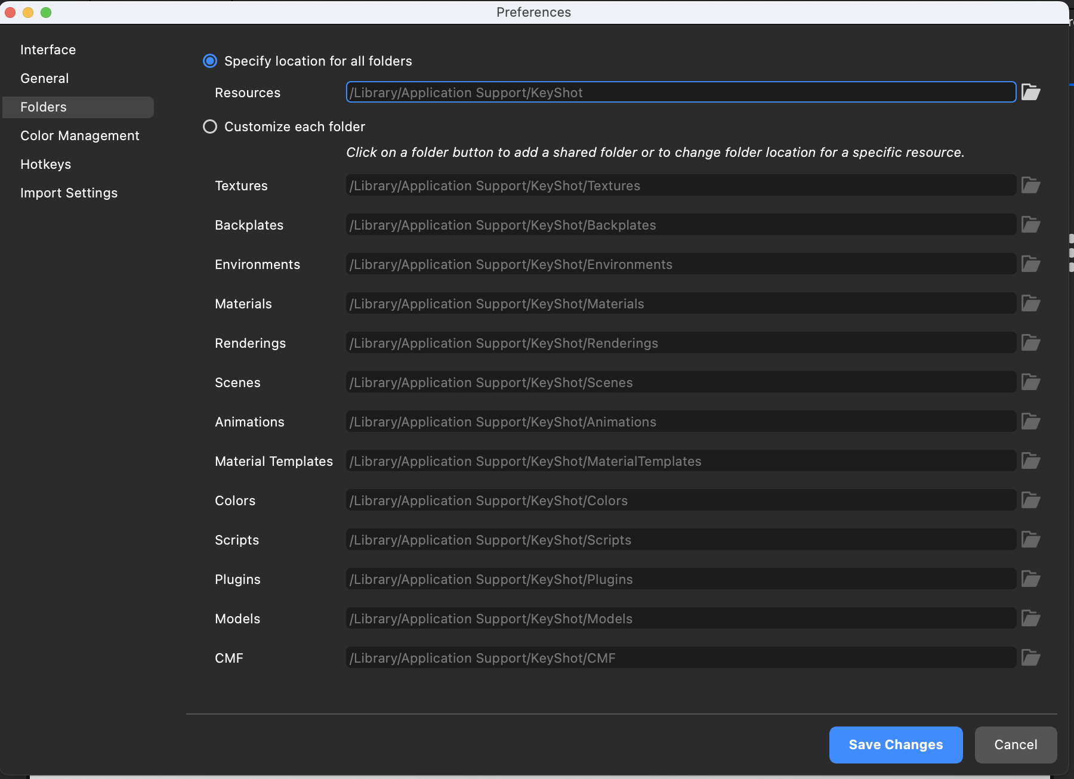Screen dimensions: 1074x779
Task: Click the Backplates folder browse icon
Action: 1030,224
